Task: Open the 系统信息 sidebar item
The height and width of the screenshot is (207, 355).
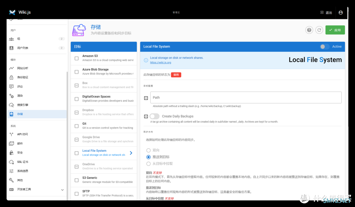Action: (37, 171)
